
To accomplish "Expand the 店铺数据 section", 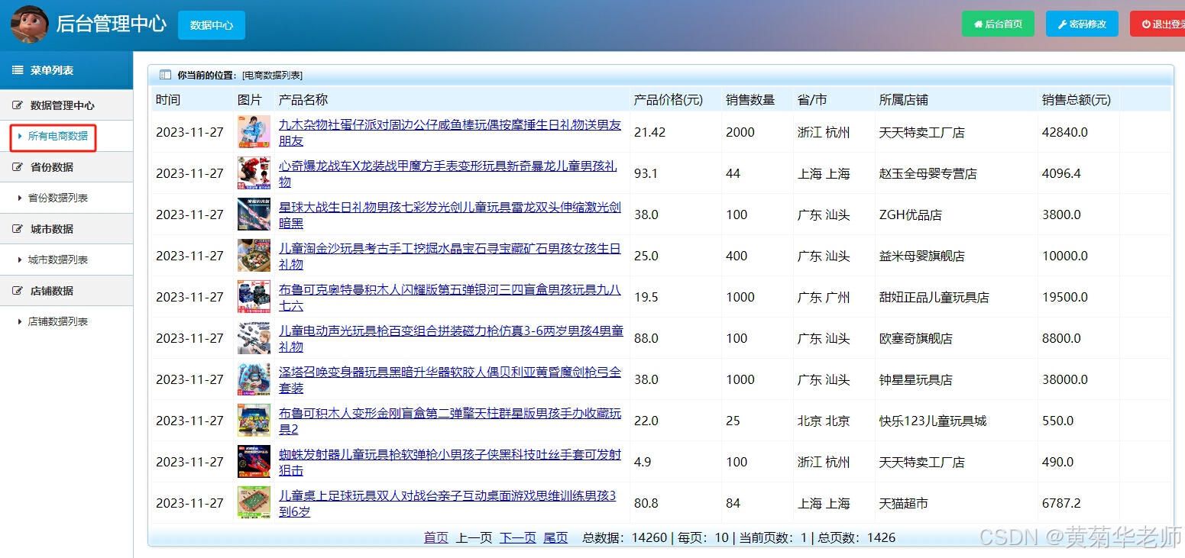I will coord(66,291).
